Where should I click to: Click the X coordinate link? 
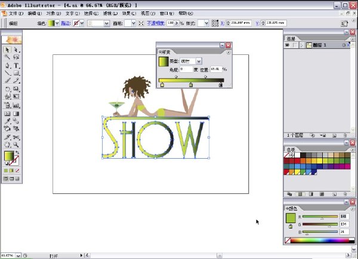point(223,23)
